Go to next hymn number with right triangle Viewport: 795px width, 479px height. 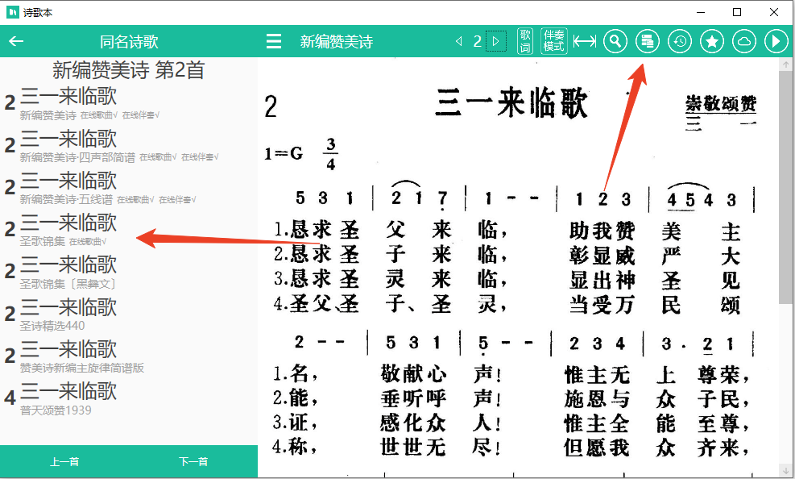coord(496,42)
